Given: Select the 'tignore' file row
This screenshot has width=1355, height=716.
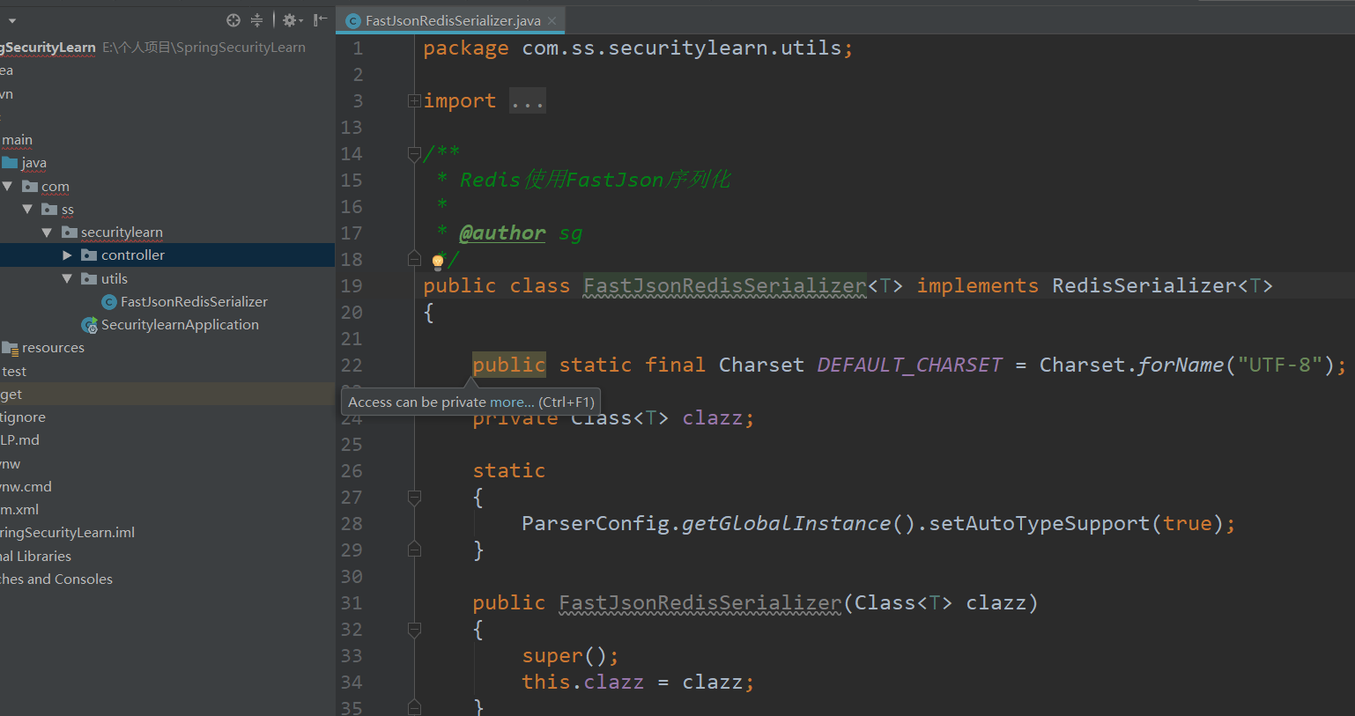Looking at the screenshot, I should click(167, 417).
